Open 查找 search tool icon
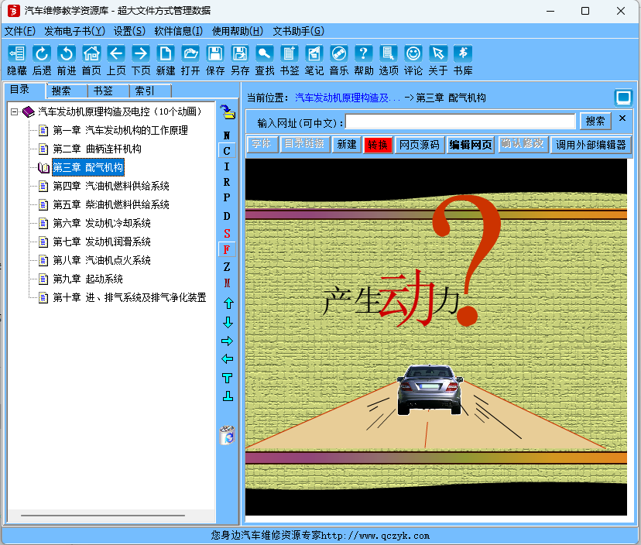 pyautogui.click(x=265, y=53)
